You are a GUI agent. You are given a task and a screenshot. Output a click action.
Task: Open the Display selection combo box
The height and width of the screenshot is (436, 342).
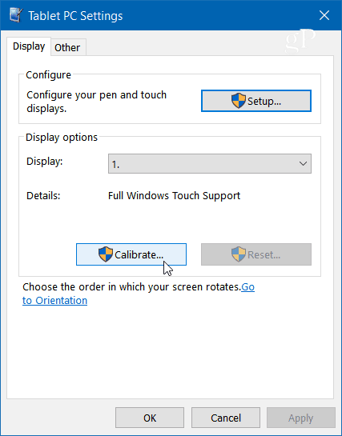(210, 164)
